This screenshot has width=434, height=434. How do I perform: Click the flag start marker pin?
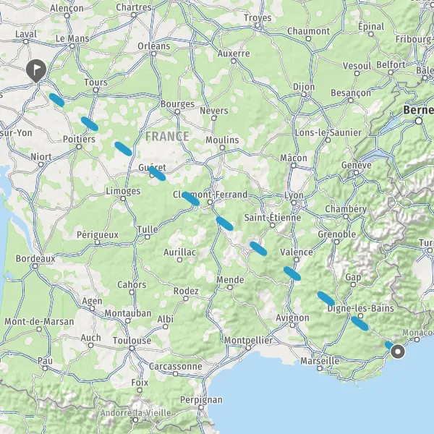point(36,71)
